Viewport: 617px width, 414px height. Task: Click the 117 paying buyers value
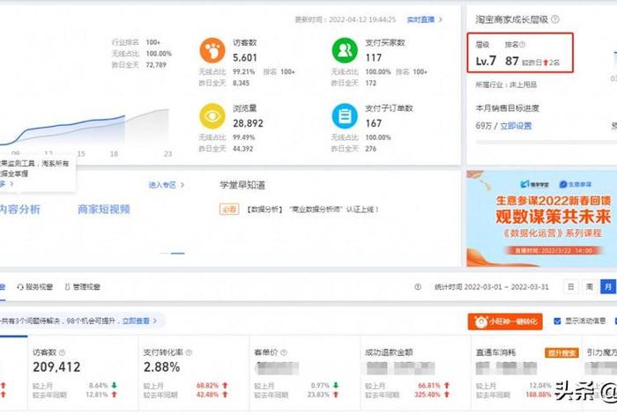(x=374, y=58)
